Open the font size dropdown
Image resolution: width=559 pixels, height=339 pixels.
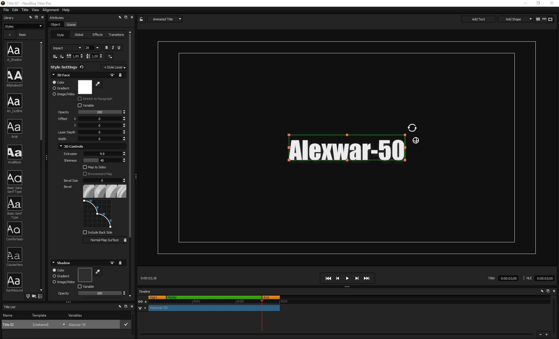coord(97,48)
